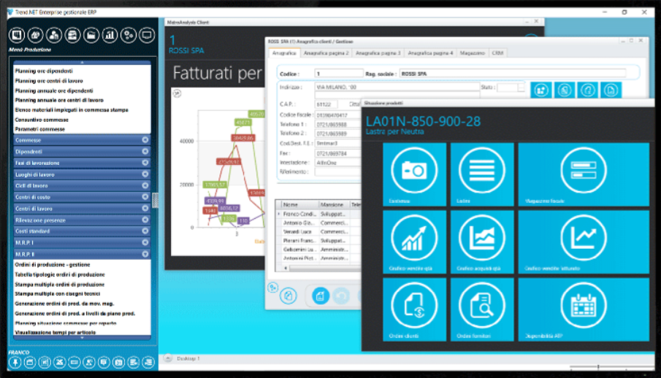The image size is (661, 378).
Task: Open Grafico acquisti qtà tile
Action: pyautogui.click(x=481, y=242)
